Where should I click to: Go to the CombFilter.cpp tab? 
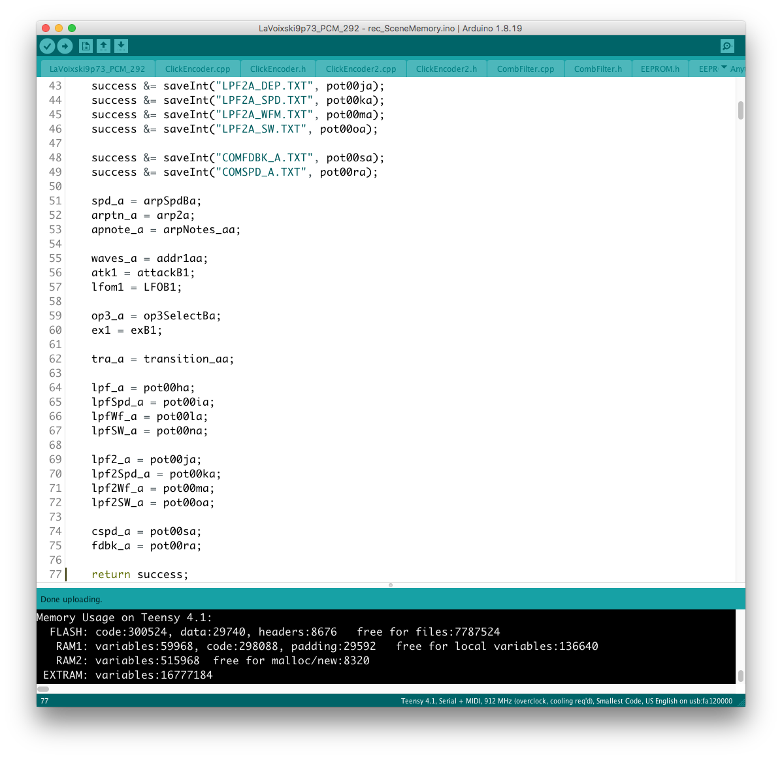[525, 69]
